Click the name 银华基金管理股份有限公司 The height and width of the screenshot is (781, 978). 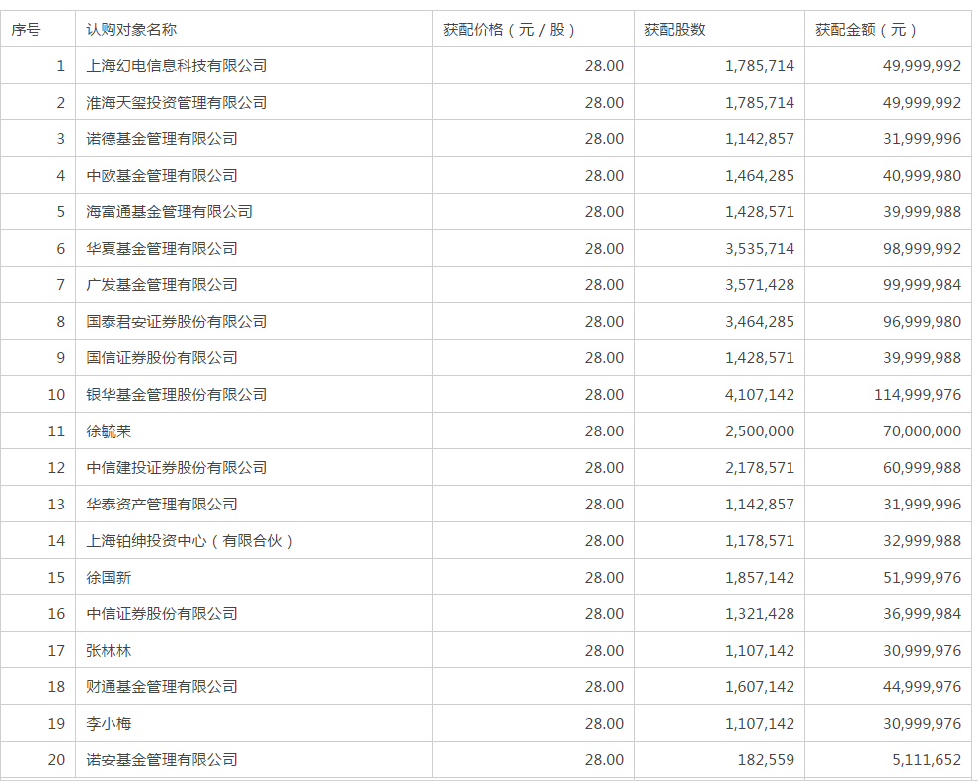click(x=177, y=394)
